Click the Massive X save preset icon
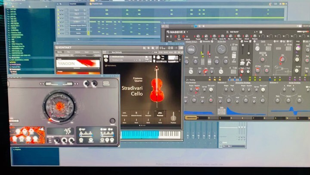 click(261, 31)
